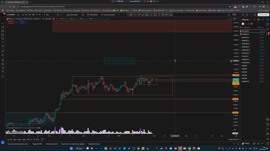Open the emoji and icons tool
This screenshot has height=151, width=270.
tap(3, 46)
